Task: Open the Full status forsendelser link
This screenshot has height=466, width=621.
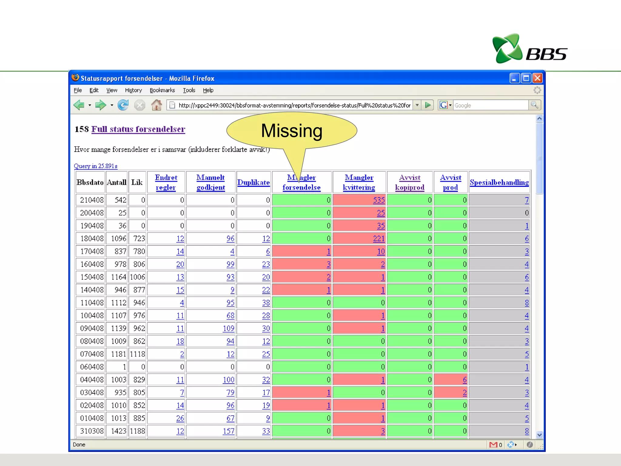Action: pyautogui.click(x=138, y=129)
